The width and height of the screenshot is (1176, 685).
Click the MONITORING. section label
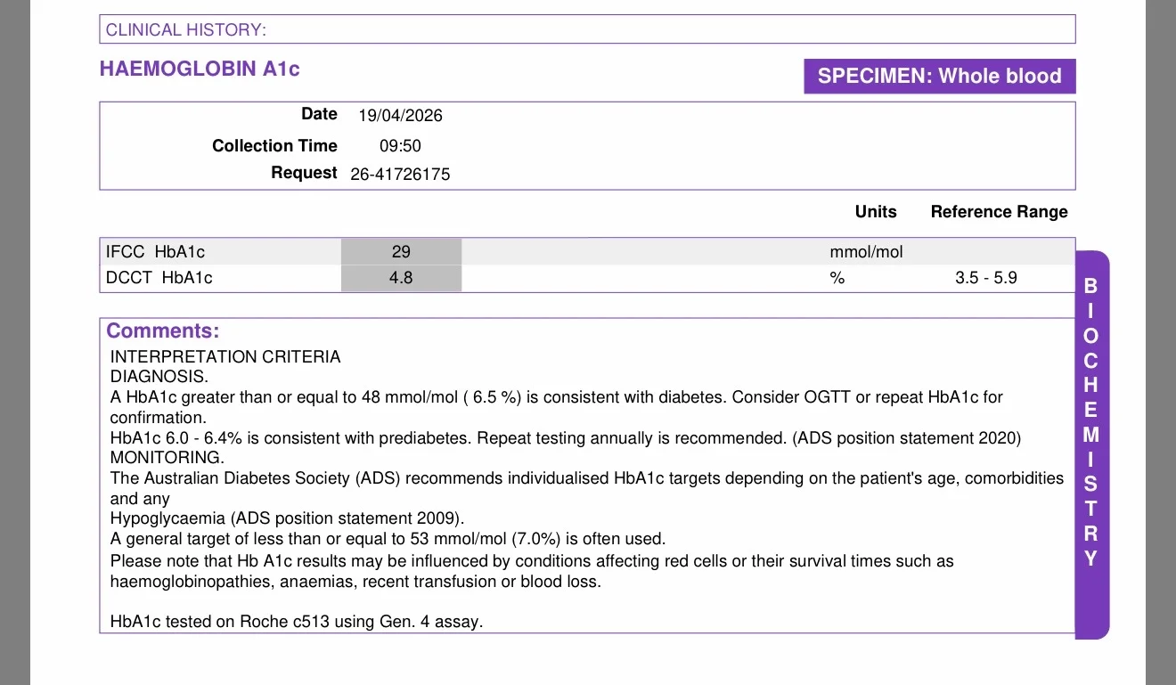[167, 458]
